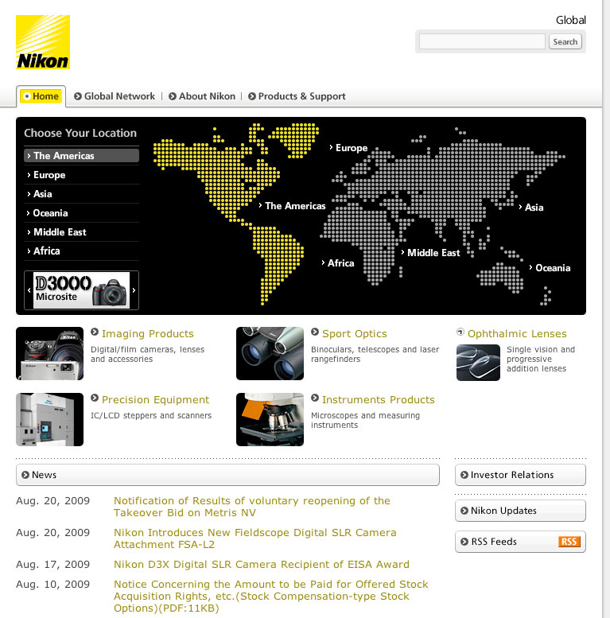Click into the search text field
The width and height of the screenshot is (610, 618).
(x=482, y=41)
